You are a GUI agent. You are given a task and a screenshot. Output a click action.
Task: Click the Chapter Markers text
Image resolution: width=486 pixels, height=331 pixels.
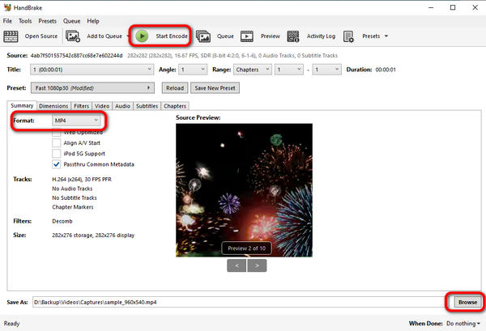73,207
